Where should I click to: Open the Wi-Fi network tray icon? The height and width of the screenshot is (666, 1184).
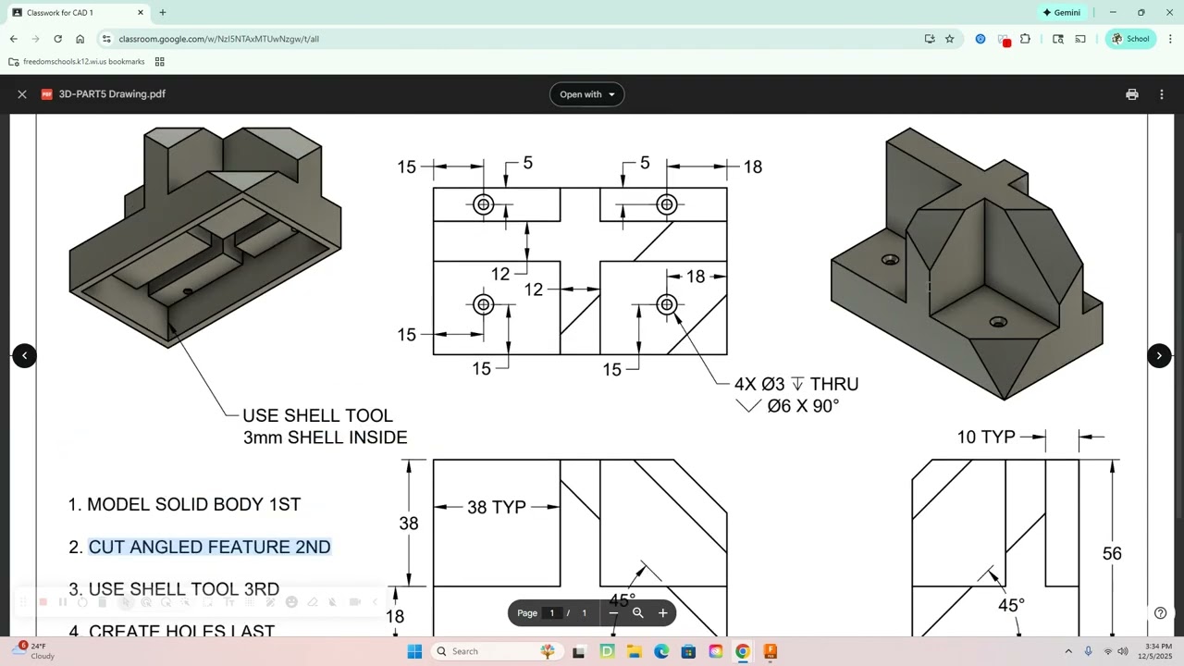1108,651
